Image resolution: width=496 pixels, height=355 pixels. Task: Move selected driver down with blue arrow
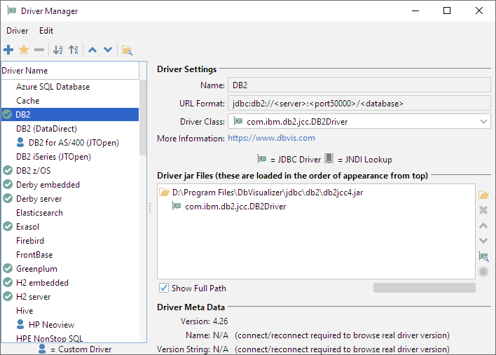coord(108,50)
